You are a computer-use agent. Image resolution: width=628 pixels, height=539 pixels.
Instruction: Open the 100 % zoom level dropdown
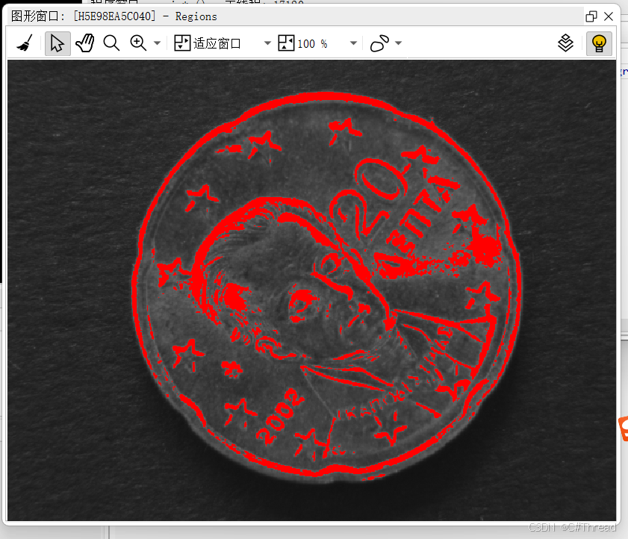353,43
